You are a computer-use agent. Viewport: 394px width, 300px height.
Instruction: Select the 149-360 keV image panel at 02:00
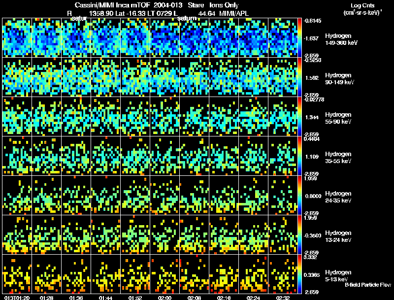tap(165, 38)
